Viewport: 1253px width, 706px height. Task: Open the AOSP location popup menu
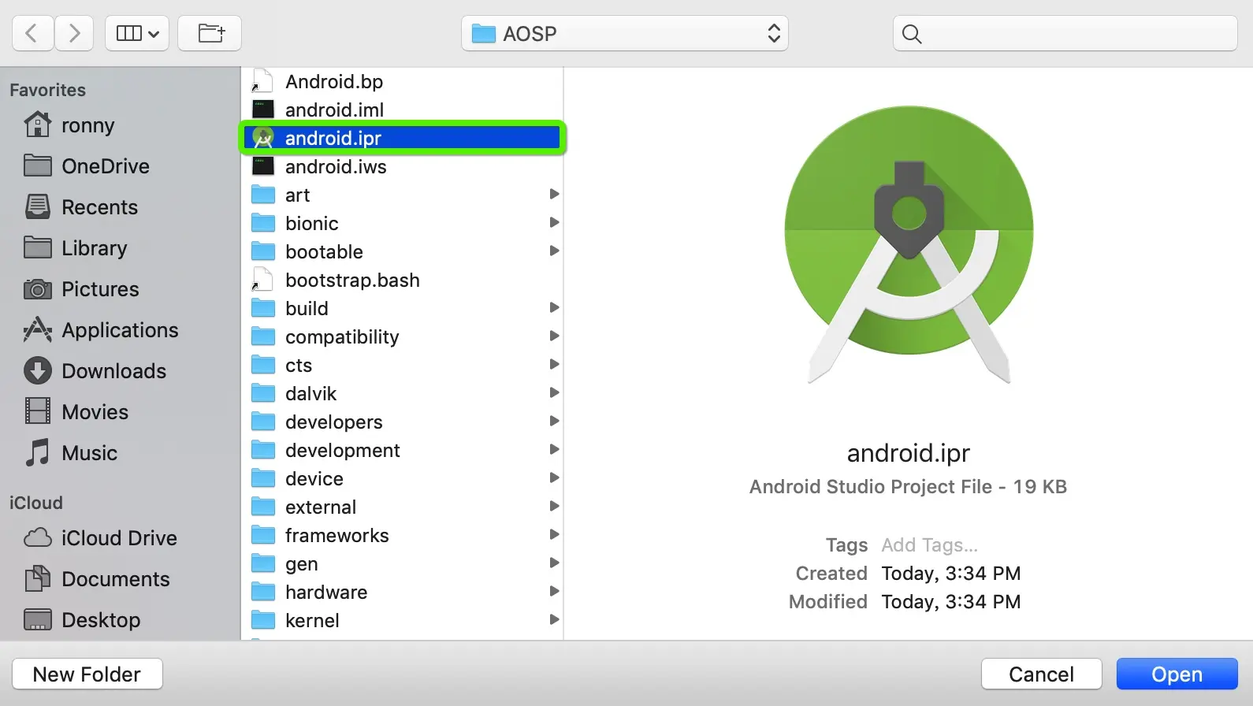pyautogui.click(x=625, y=33)
